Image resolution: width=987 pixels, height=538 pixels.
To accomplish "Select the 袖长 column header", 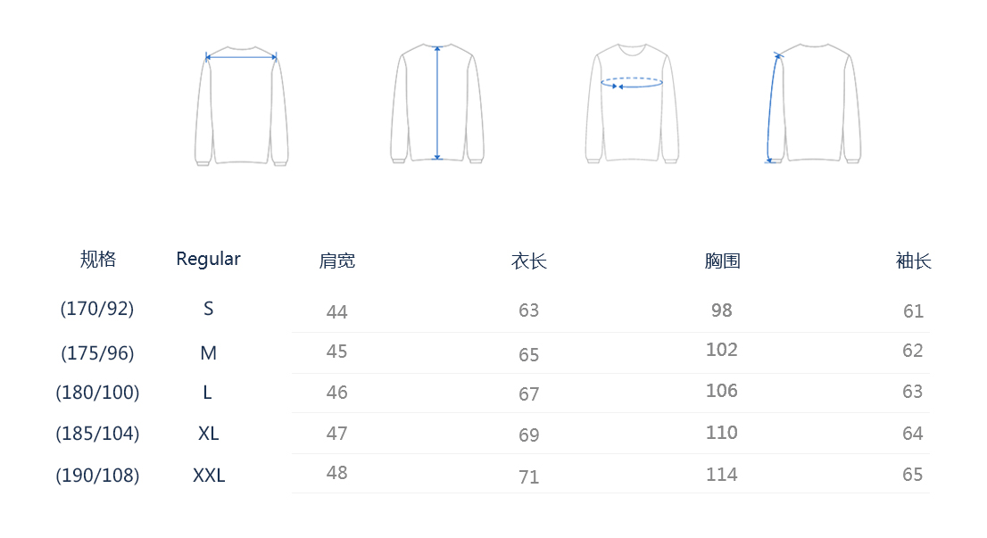I will pyautogui.click(x=913, y=261).
